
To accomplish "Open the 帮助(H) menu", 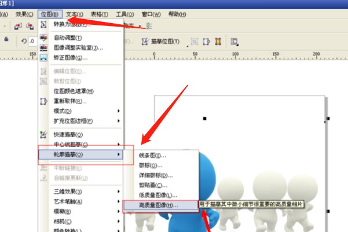I will 177,14.
